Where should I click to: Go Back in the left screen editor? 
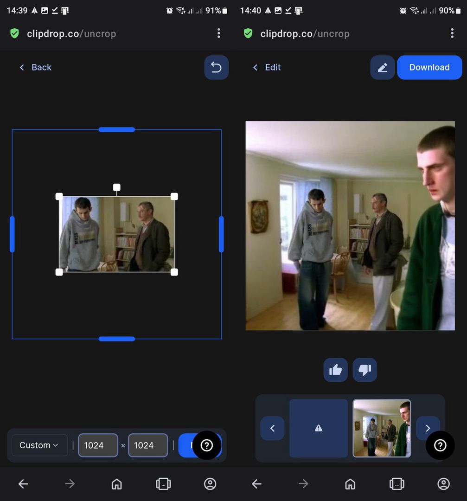click(x=35, y=67)
